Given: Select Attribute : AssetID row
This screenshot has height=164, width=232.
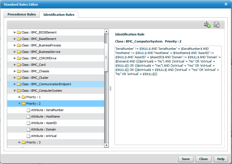Looking at the screenshot, I should pos(56,123).
